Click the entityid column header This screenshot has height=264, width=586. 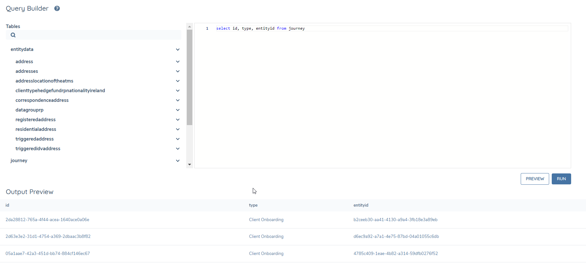(361, 205)
